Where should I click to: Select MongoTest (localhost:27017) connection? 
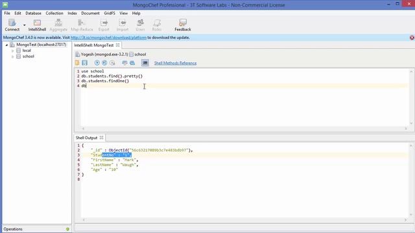point(41,45)
